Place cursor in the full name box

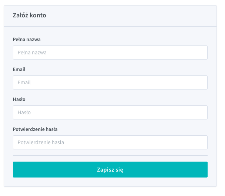coord(110,53)
